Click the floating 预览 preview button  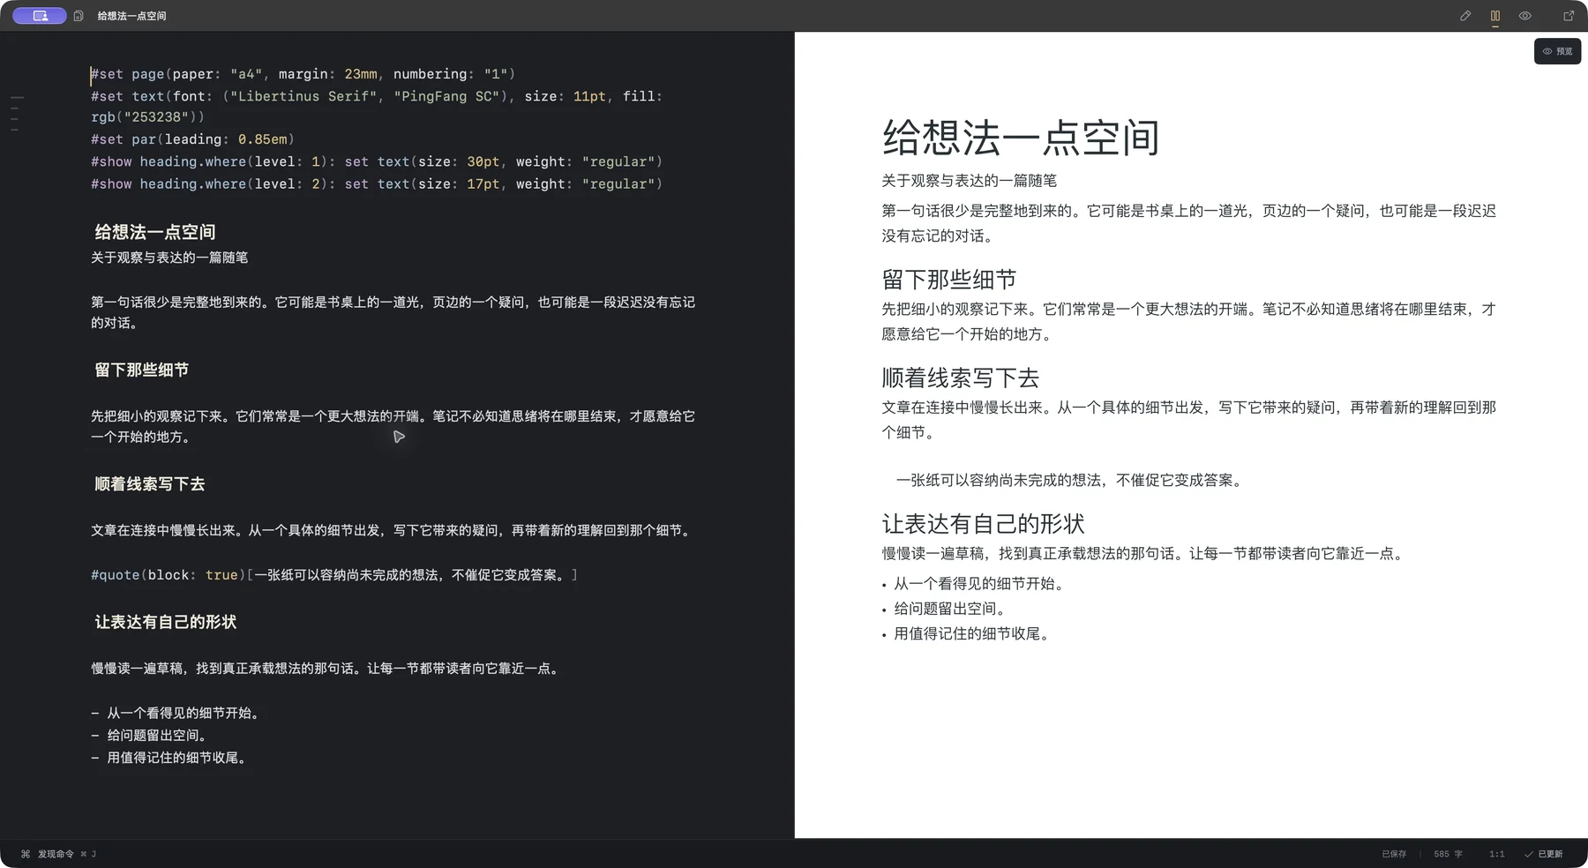[x=1557, y=51]
